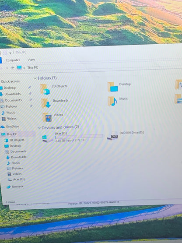Select Downloads under Quick access

(12, 94)
